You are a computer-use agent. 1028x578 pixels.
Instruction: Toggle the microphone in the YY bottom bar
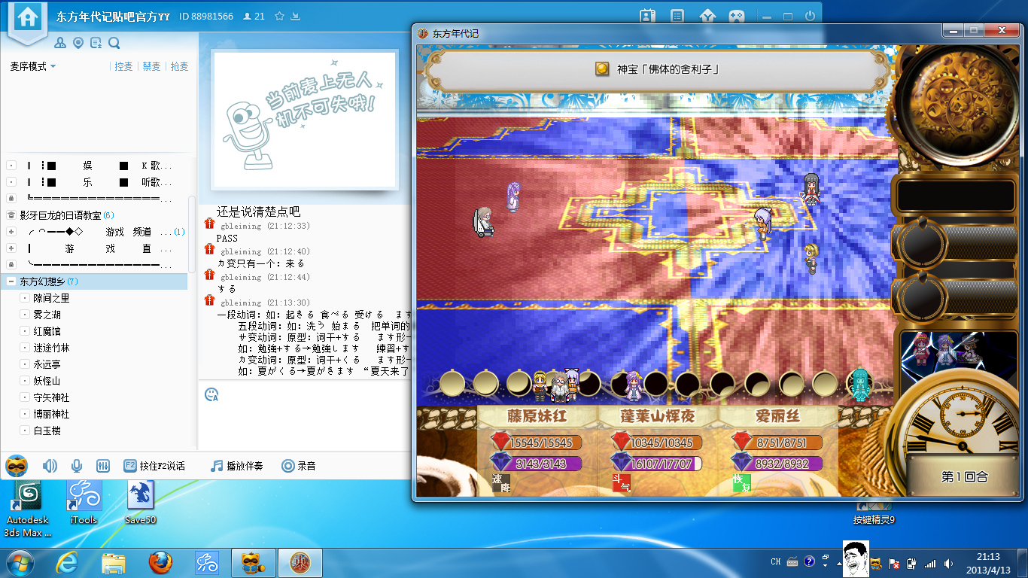pyautogui.click(x=76, y=466)
